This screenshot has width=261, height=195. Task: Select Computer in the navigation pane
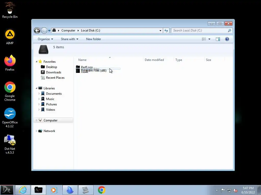click(50, 120)
